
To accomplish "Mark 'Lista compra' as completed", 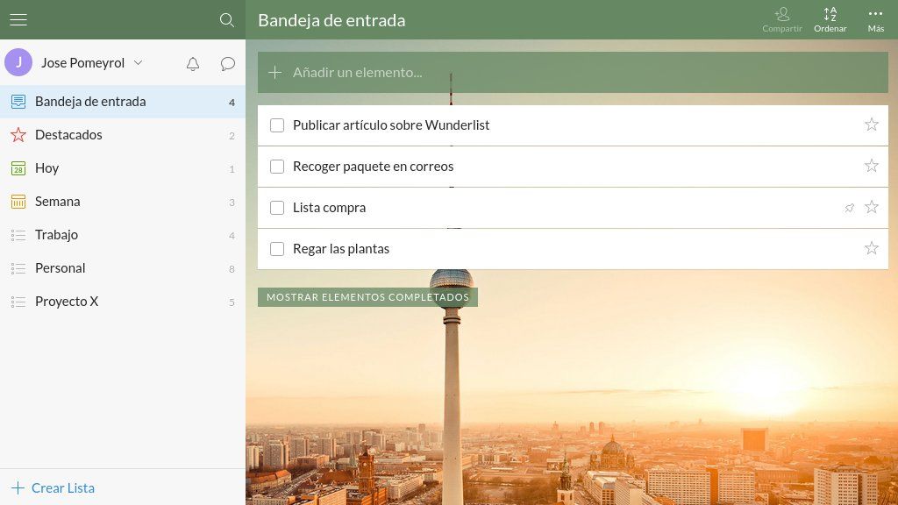I will click(277, 208).
